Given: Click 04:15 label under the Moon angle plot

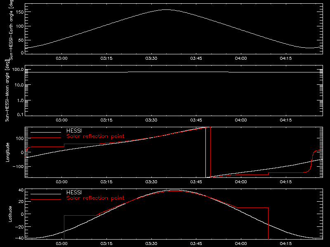Looking at the screenshot, I should point(286,120).
